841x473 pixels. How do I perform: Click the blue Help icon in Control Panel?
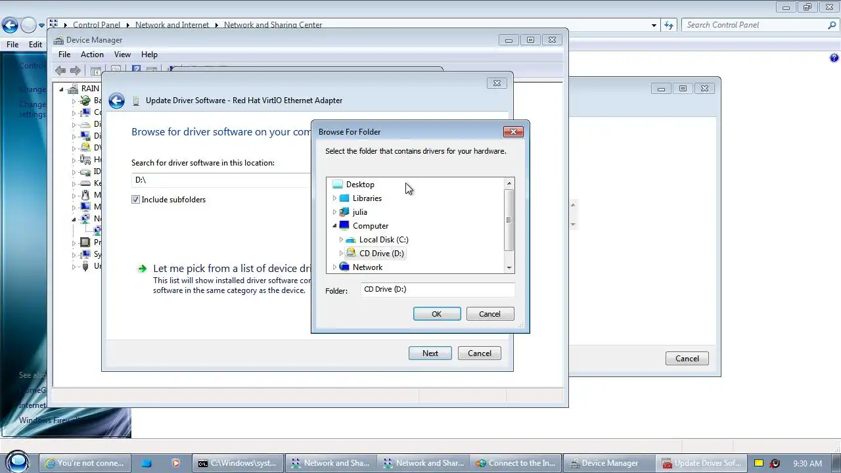tap(834, 58)
